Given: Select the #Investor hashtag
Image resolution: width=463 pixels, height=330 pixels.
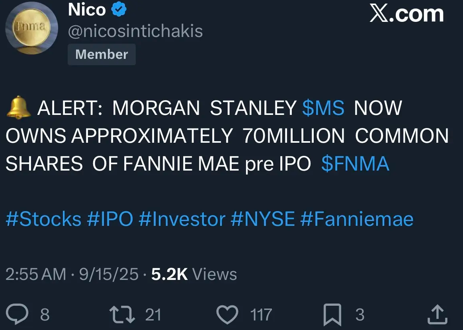Looking at the screenshot, I should tap(182, 219).
